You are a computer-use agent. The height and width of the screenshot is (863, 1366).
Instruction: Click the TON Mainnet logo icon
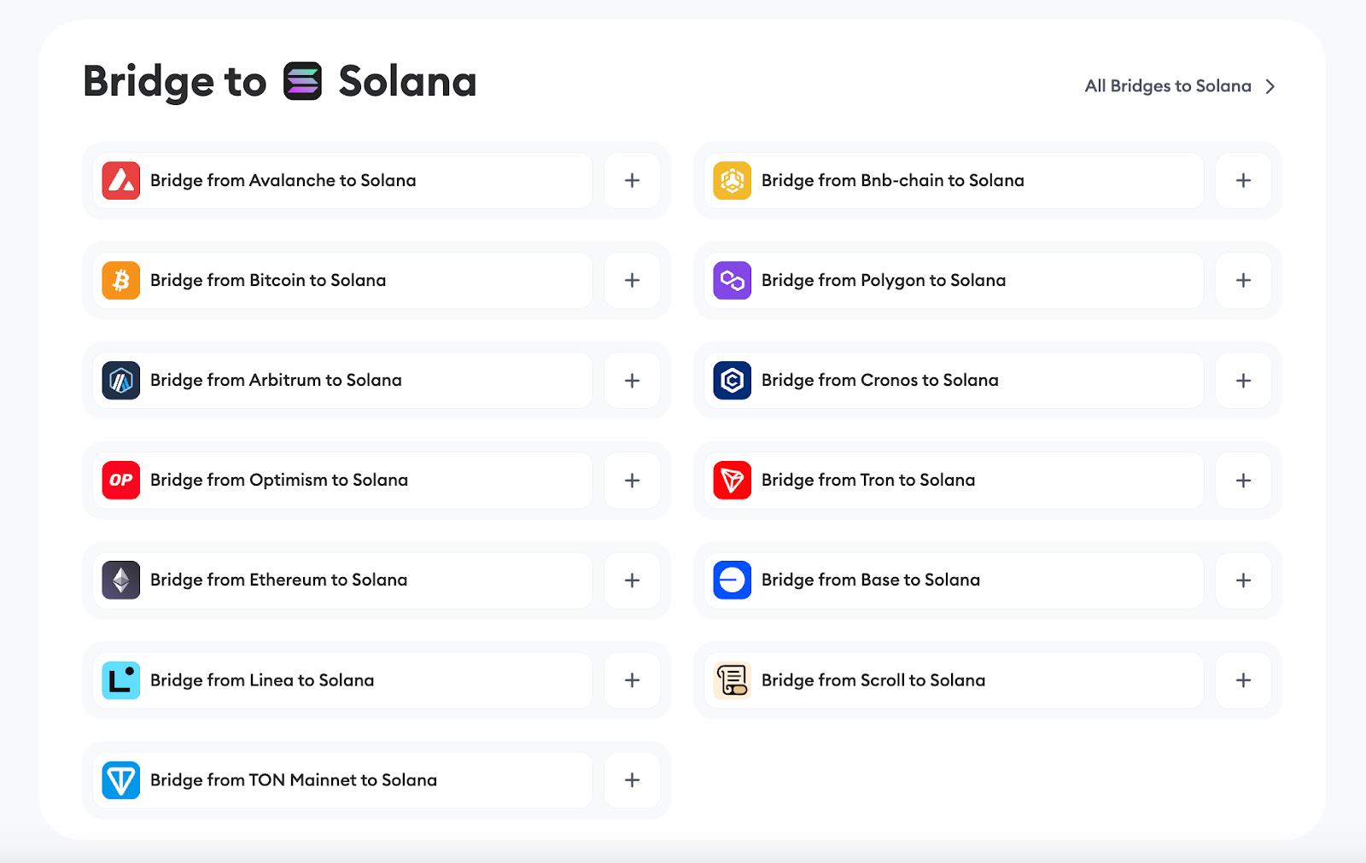point(121,780)
